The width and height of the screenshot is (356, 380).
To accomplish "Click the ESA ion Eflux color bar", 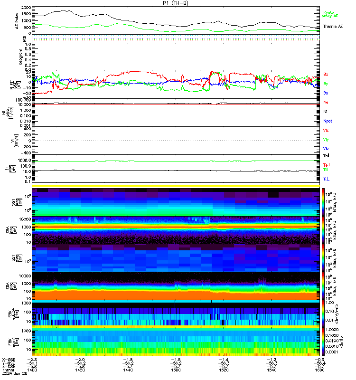I will 323,230.
